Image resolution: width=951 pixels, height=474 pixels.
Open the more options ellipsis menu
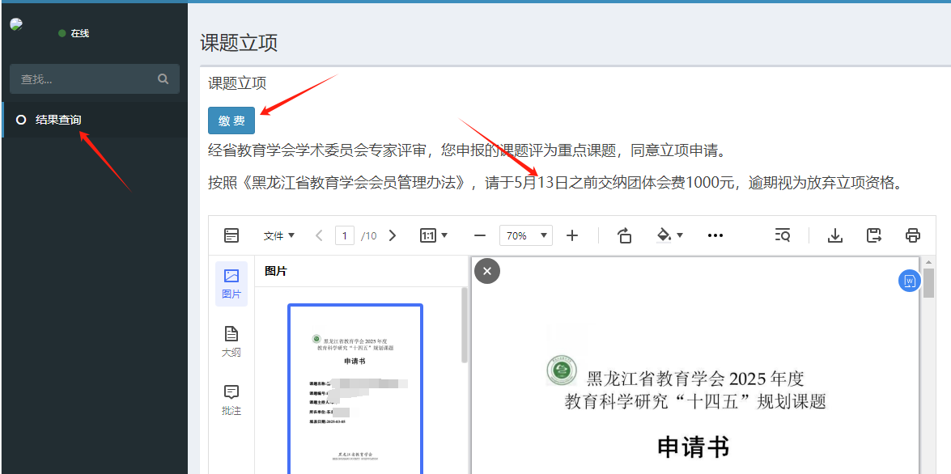(x=715, y=236)
